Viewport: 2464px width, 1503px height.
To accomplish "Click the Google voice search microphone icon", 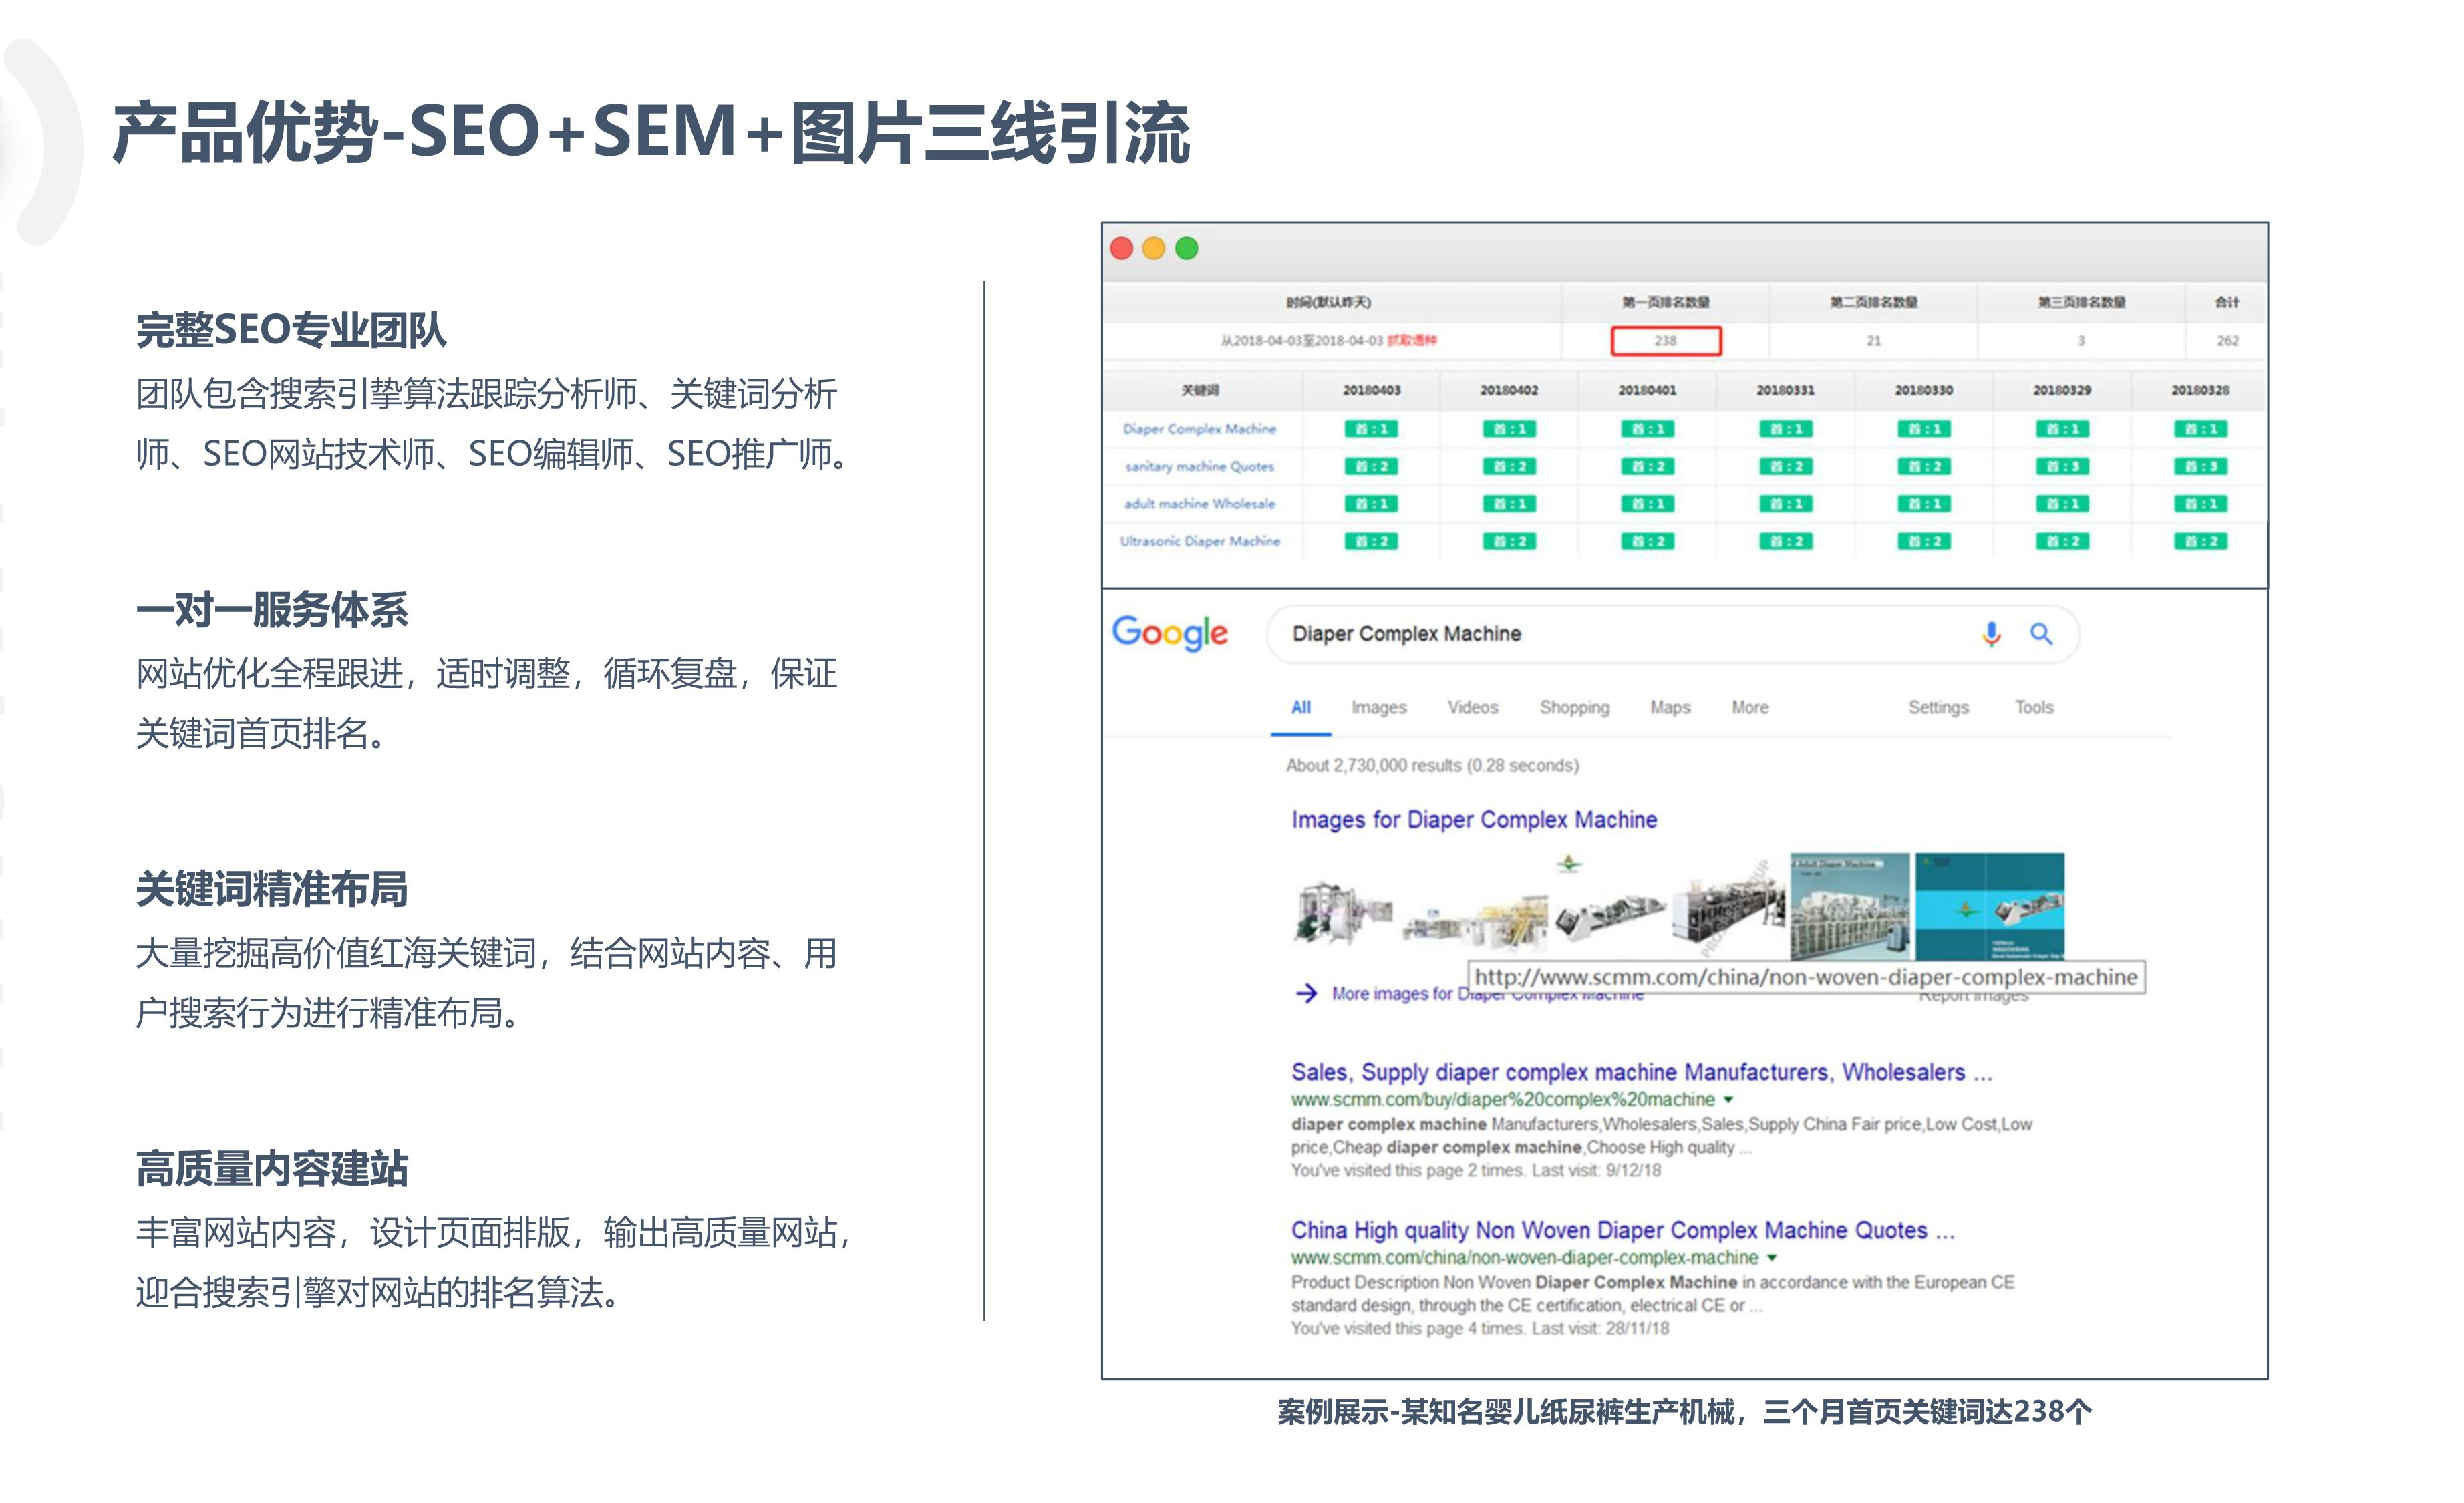I will 1991,634.
